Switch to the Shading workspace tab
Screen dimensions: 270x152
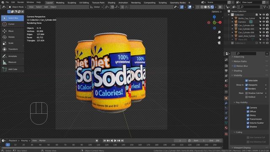point(111,3)
